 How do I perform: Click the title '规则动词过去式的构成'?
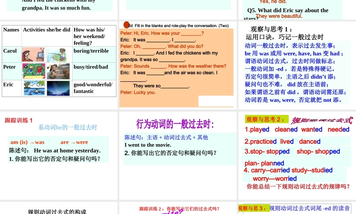[57, 212]
